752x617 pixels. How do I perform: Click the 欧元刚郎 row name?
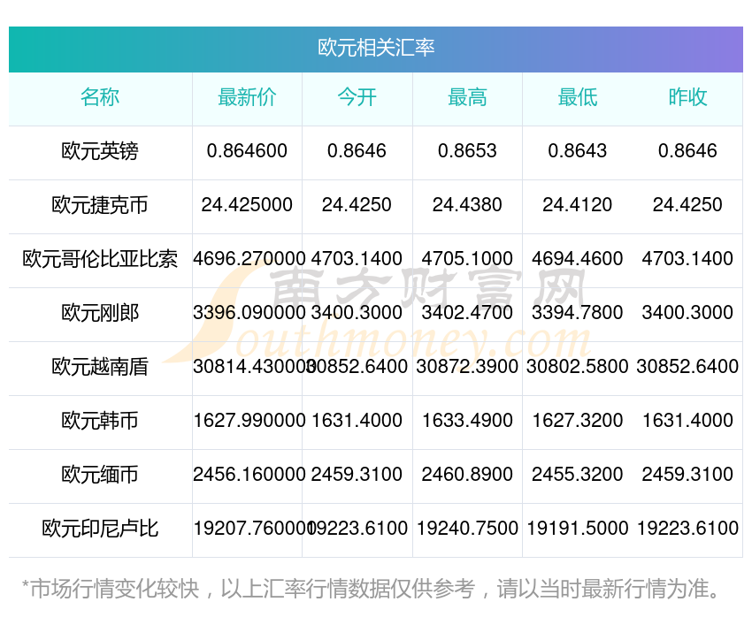(100, 313)
